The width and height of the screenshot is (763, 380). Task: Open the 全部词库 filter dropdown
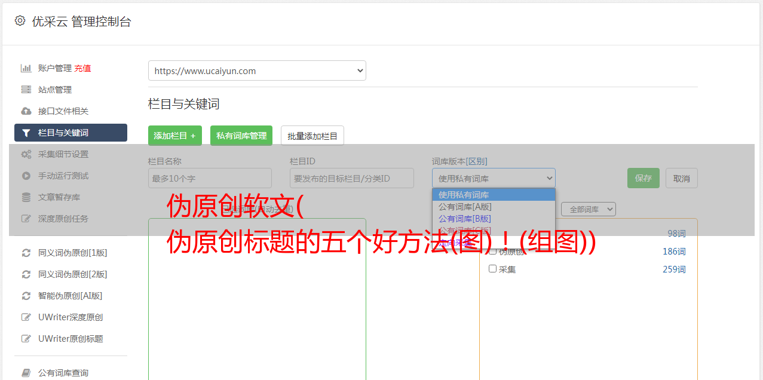click(x=589, y=209)
